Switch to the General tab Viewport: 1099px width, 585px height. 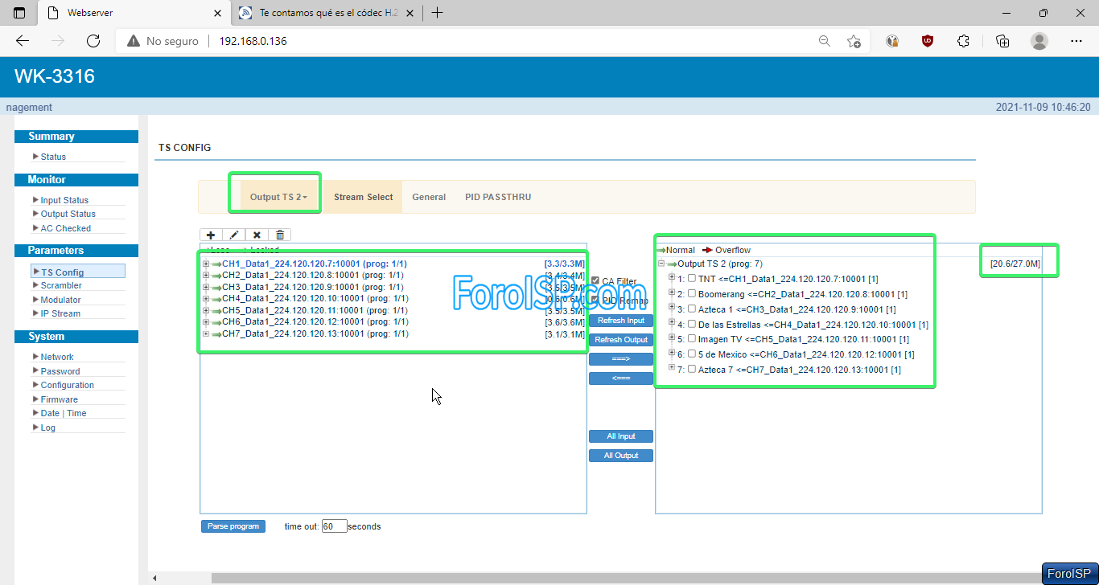tap(429, 197)
